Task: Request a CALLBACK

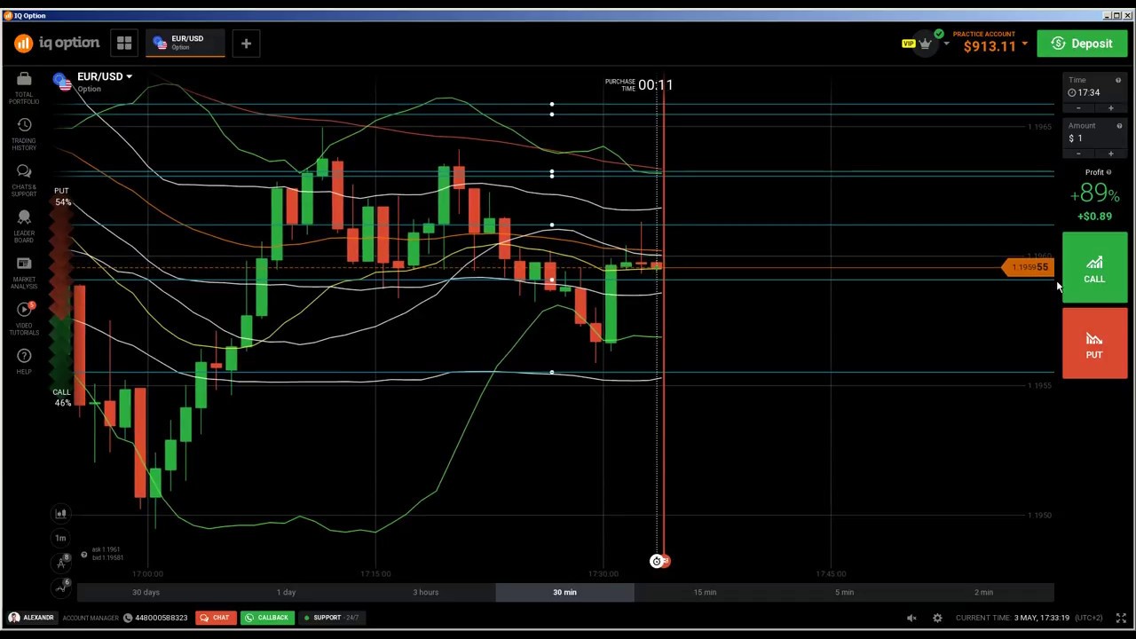Action: tap(267, 618)
